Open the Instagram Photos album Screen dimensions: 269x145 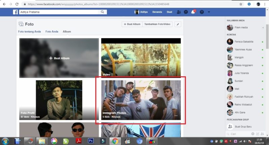pyautogui.click(x=141, y=100)
